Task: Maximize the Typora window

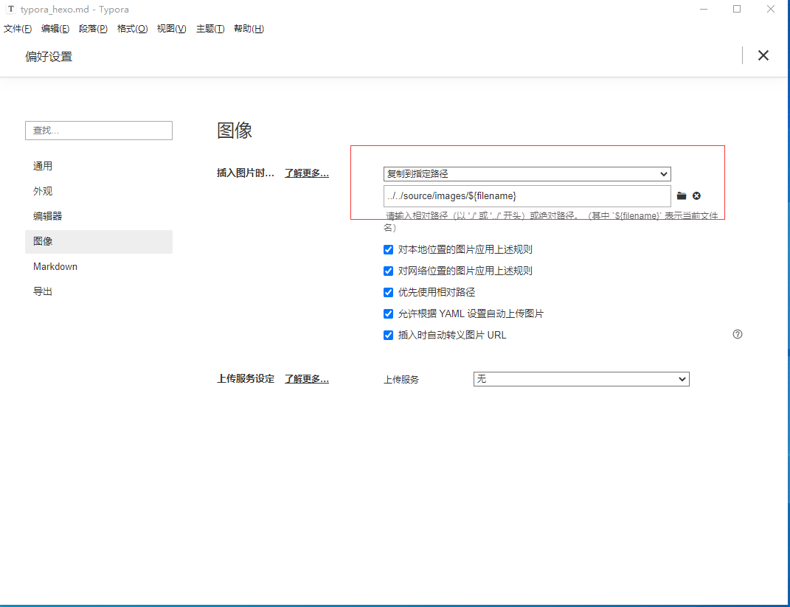Action: pyautogui.click(x=737, y=9)
